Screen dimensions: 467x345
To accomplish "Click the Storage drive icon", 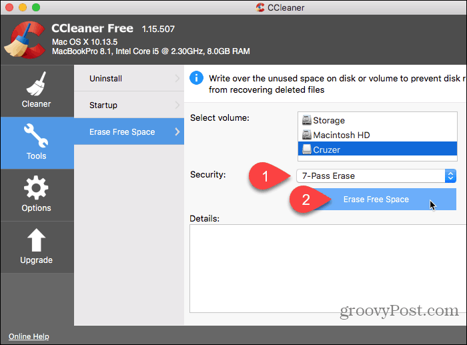I will [x=306, y=120].
